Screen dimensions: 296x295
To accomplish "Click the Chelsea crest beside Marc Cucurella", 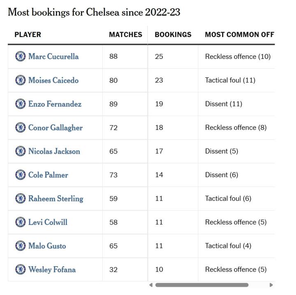I will click(x=20, y=56).
